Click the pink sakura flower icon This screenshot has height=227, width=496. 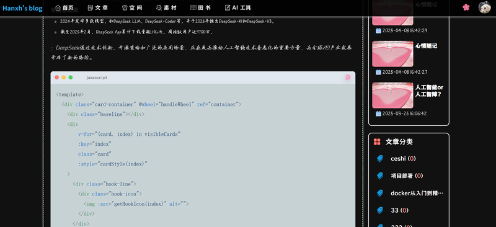pos(466,7)
